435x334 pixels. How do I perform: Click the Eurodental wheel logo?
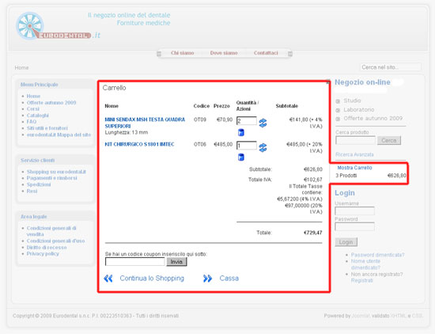(x=30, y=25)
